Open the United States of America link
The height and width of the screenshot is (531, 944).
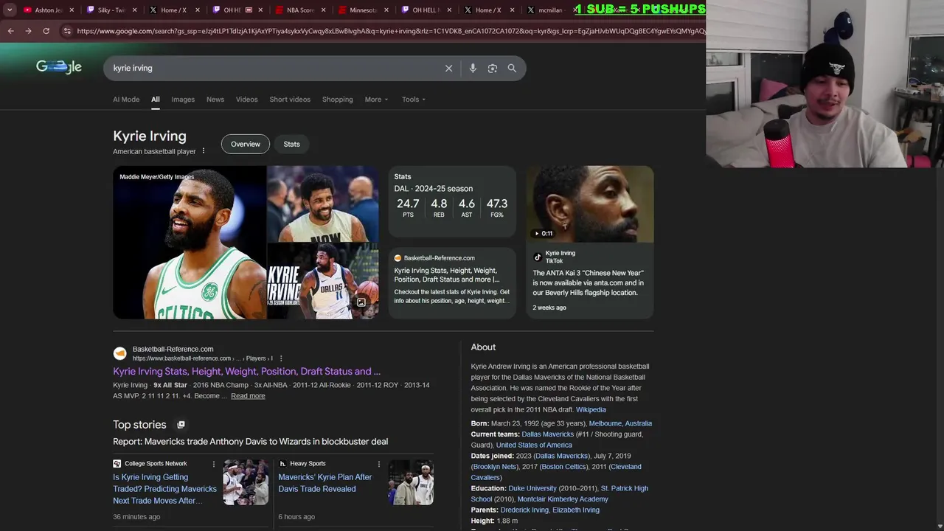[534, 445]
